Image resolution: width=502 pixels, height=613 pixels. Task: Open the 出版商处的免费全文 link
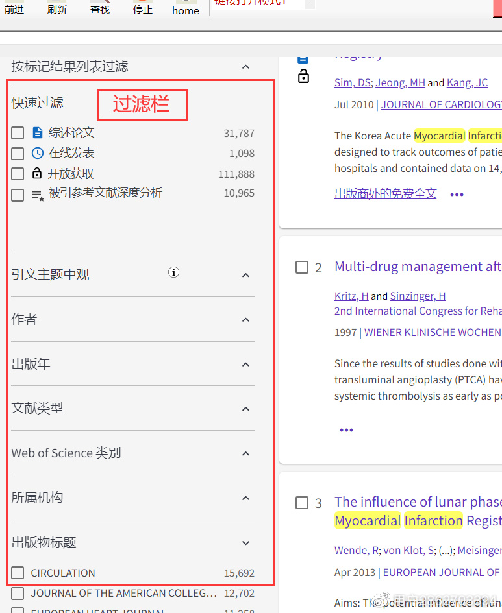[x=385, y=193]
